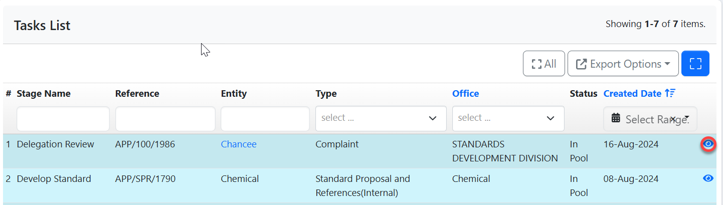Open the Chancee entity link
The height and width of the screenshot is (205, 723).
(x=239, y=144)
